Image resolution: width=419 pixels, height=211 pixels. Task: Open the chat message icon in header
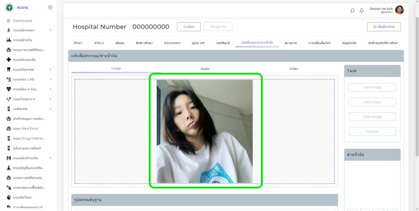click(x=353, y=11)
